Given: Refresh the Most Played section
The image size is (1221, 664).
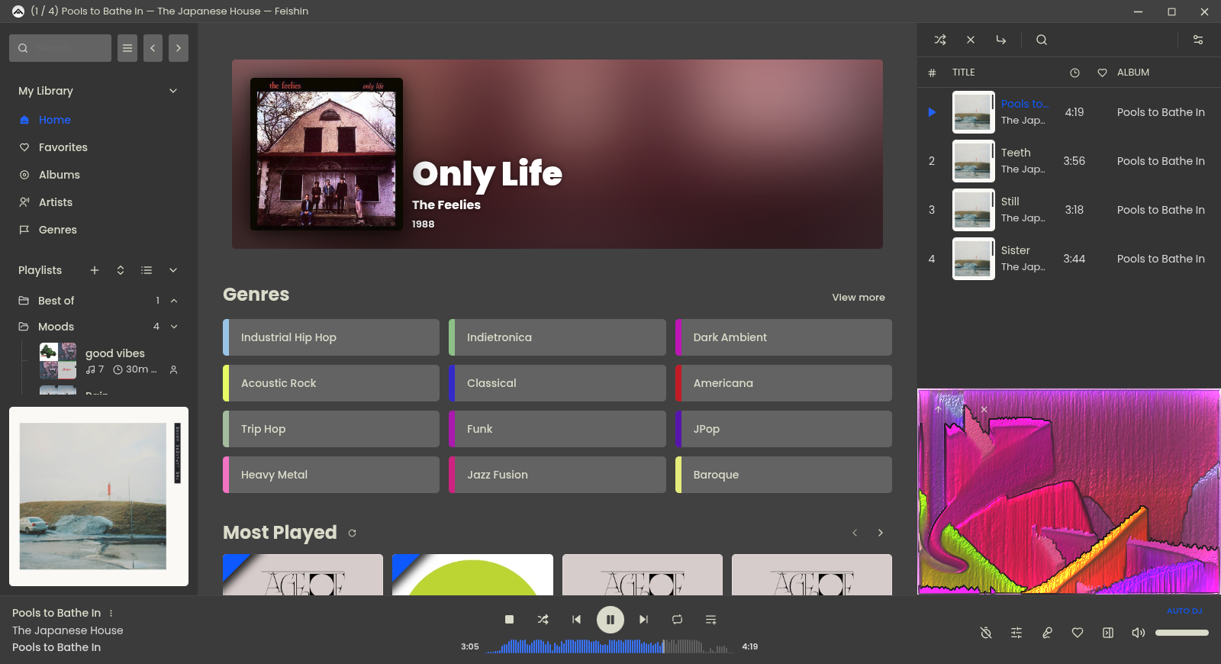Looking at the screenshot, I should [352, 533].
